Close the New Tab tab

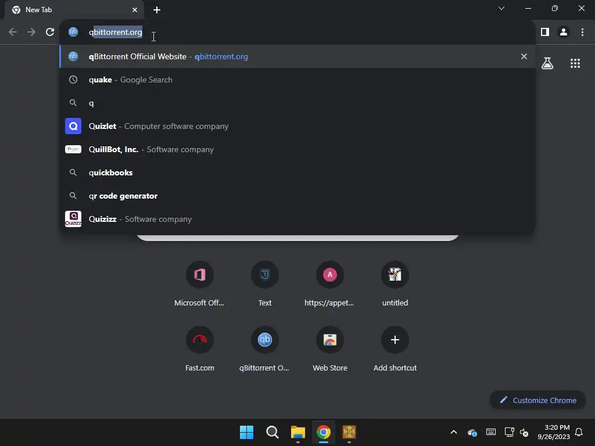(x=135, y=10)
